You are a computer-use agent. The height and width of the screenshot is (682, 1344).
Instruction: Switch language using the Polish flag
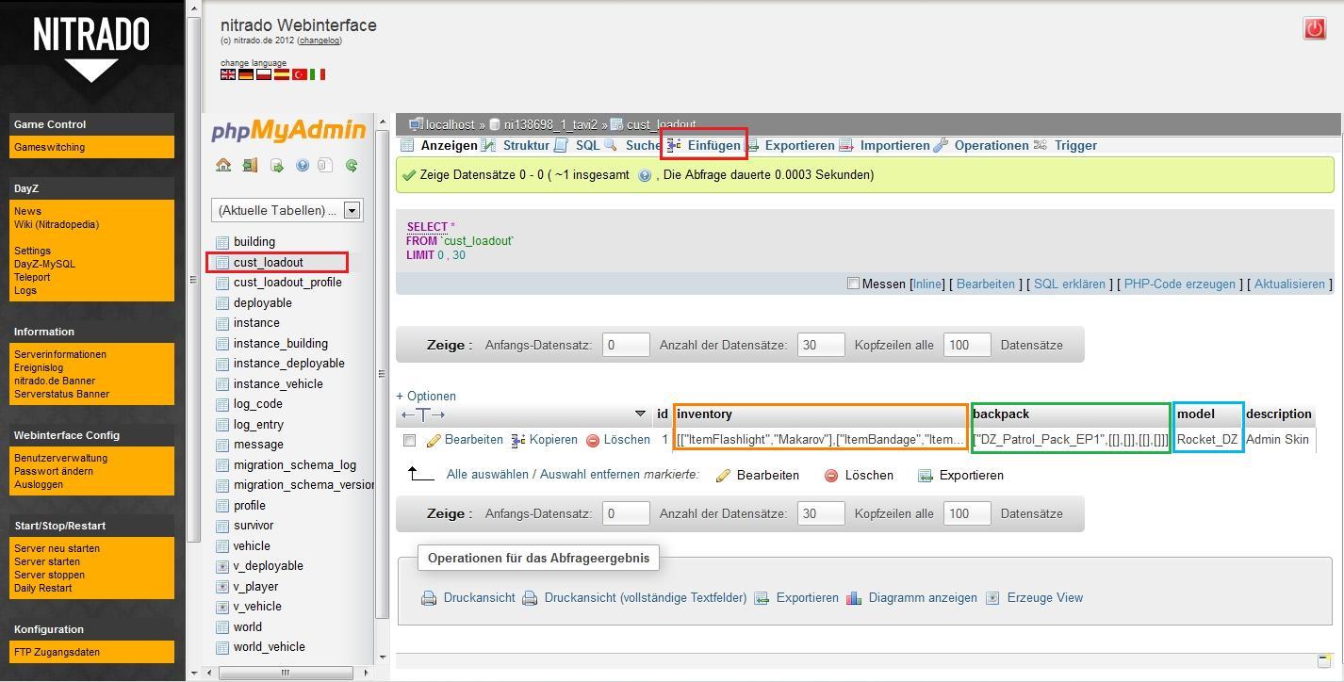pos(264,74)
